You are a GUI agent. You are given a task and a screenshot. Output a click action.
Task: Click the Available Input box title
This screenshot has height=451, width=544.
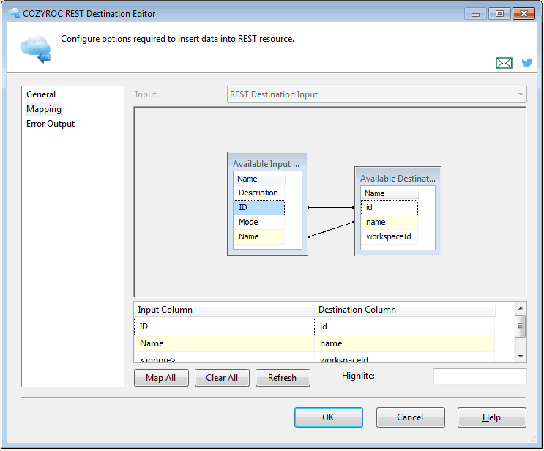click(x=266, y=164)
